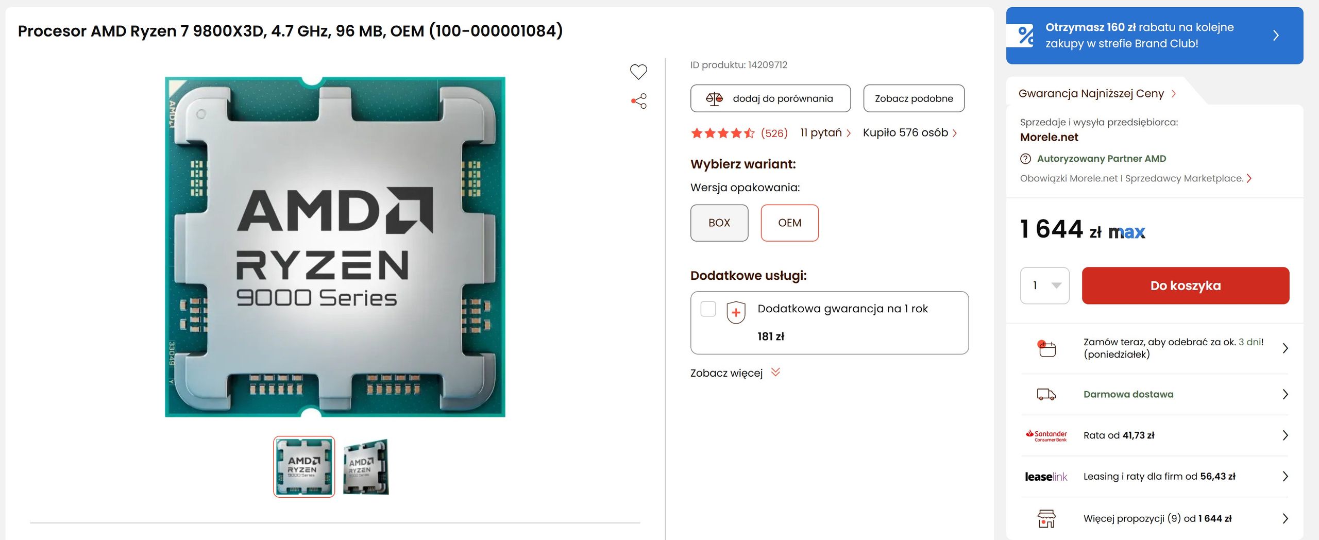Image resolution: width=1319 pixels, height=540 pixels.
Task: Select the second angled processor thumbnail
Action: 366,466
